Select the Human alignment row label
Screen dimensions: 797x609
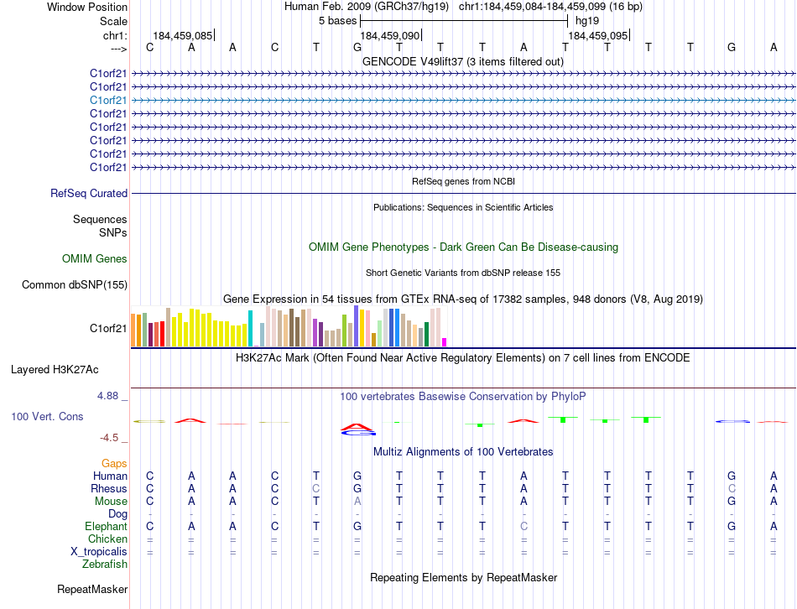(x=110, y=476)
